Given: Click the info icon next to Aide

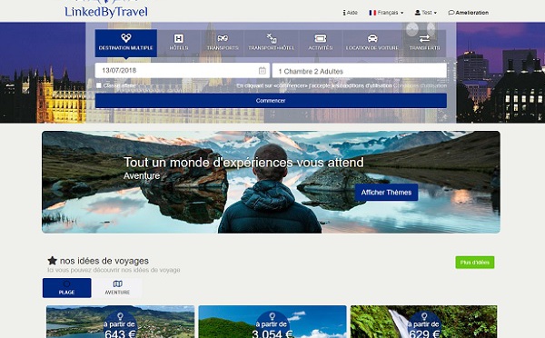Looking at the screenshot, I should 344,13.
